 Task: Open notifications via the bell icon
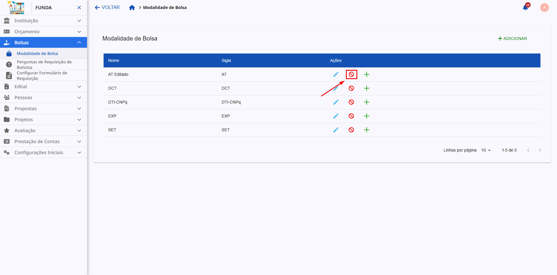525,8
